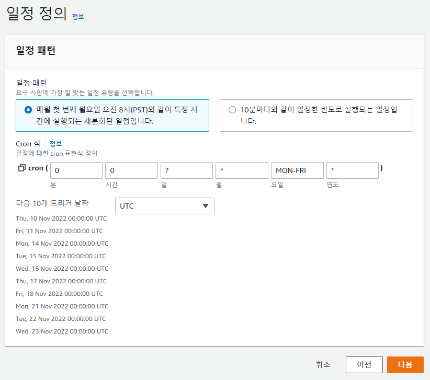The image size is (430, 380).
Task: Select the text 'Wed, 16 Nov 2022 00:00:00 UTC'
Action: tap(62, 269)
